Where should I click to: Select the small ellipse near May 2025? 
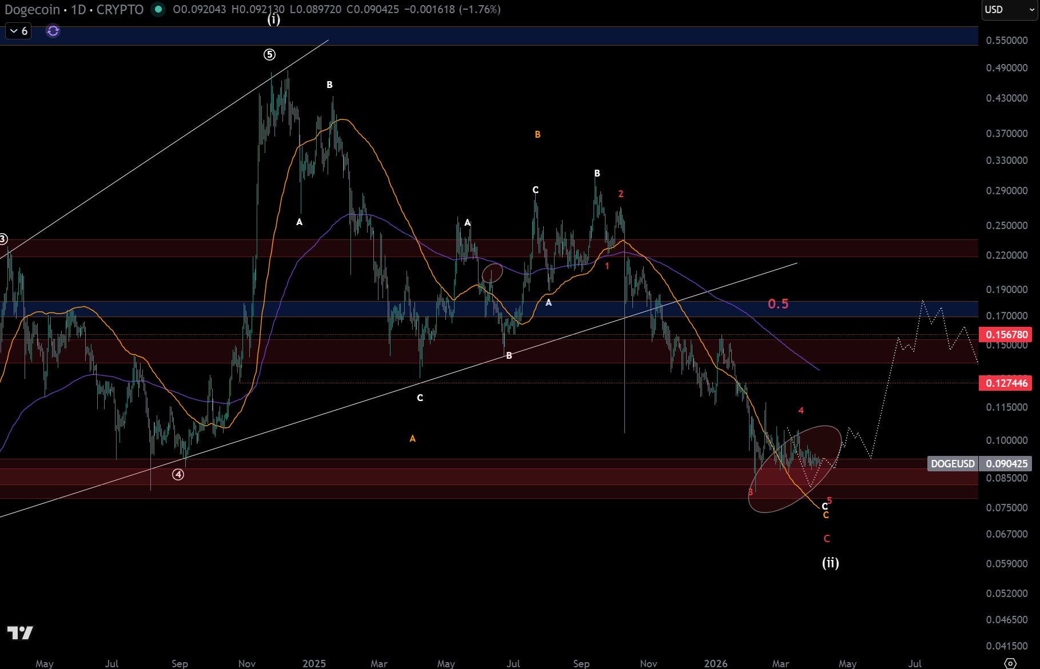[x=492, y=273]
